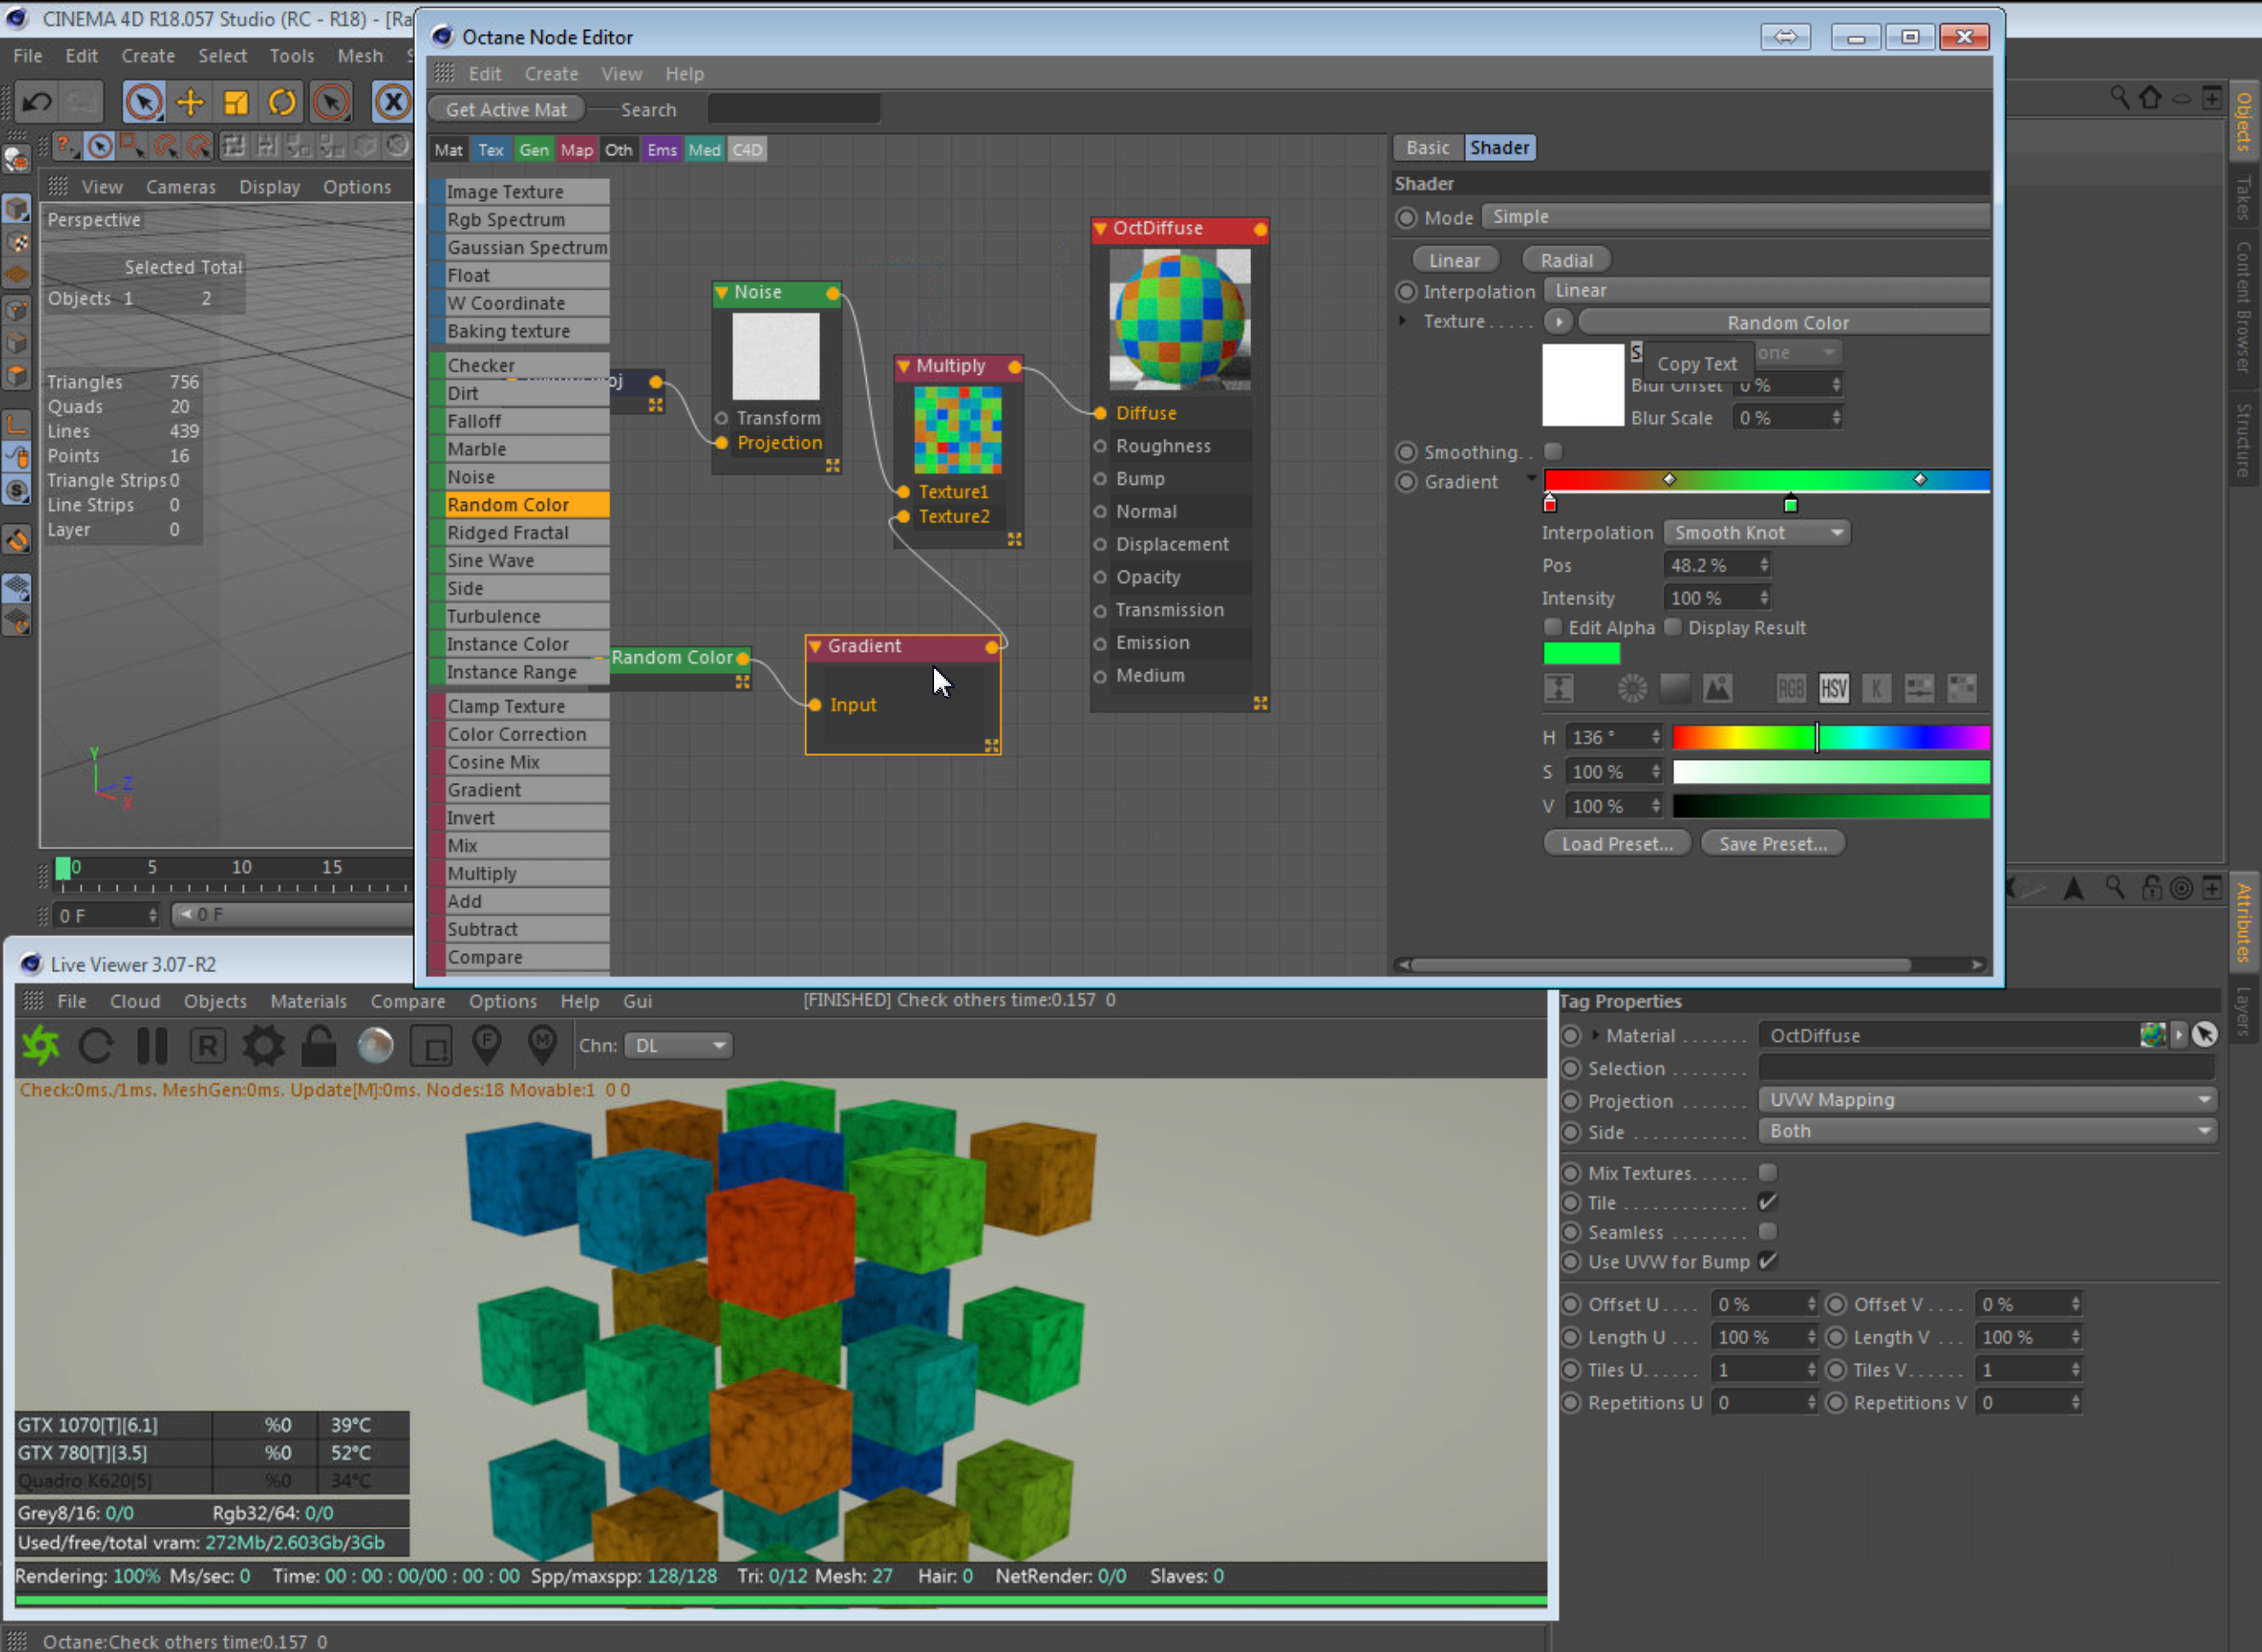
Task: Click the Load Preset button
Action: coord(1617,844)
